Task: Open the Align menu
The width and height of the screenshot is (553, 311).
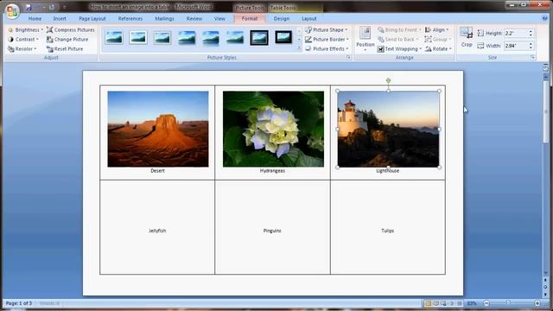Action: pyautogui.click(x=437, y=30)
